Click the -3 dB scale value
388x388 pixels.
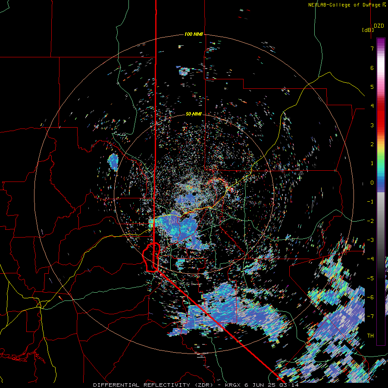(x=370, y=240)
